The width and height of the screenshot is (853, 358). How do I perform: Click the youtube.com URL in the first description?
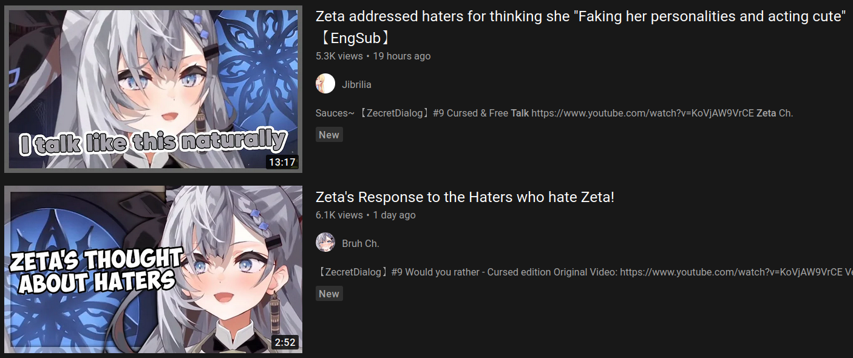click(x=642, y=113)
